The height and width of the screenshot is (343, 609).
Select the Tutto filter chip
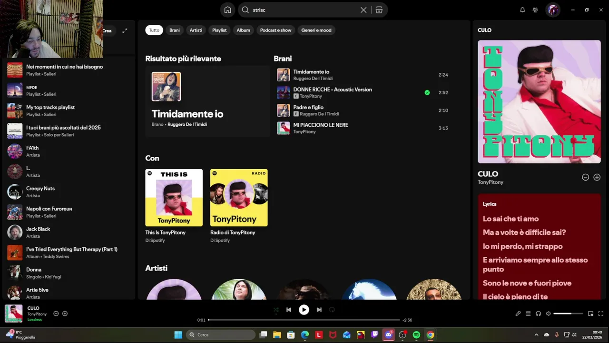(x=154, y=30)
